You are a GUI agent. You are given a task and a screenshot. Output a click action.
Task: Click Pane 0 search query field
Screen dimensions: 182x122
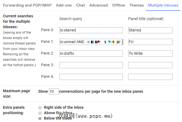tap(91, 30)
